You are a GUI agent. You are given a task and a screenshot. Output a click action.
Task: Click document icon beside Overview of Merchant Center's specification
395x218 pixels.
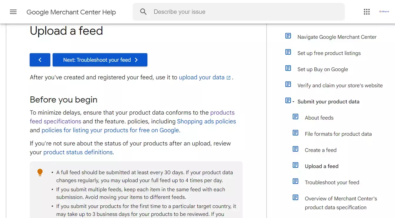(x=296, y=197)
